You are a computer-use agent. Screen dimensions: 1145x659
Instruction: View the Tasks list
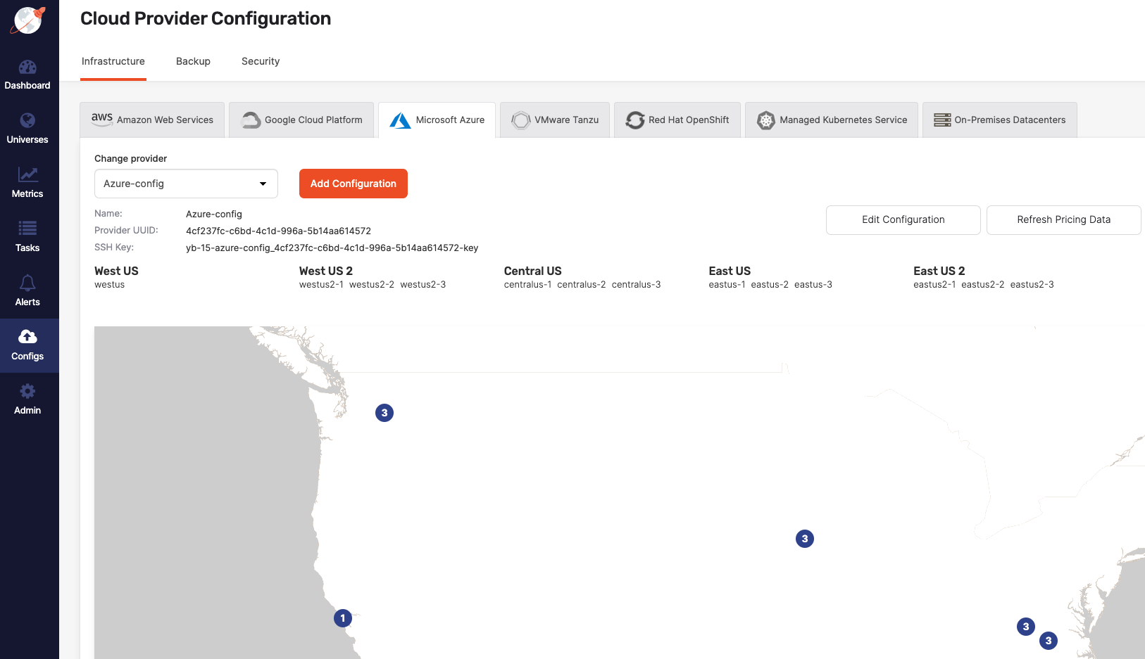(x=27, y=238)
